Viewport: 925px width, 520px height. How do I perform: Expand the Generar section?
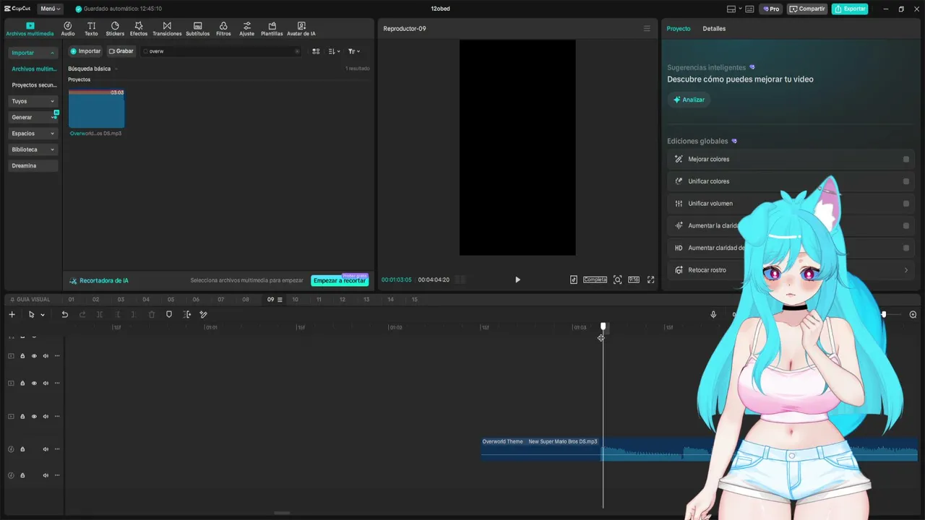(52, 117)
